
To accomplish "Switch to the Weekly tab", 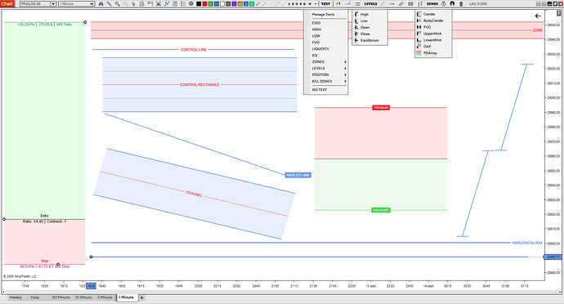I will [x=16, y=297].
